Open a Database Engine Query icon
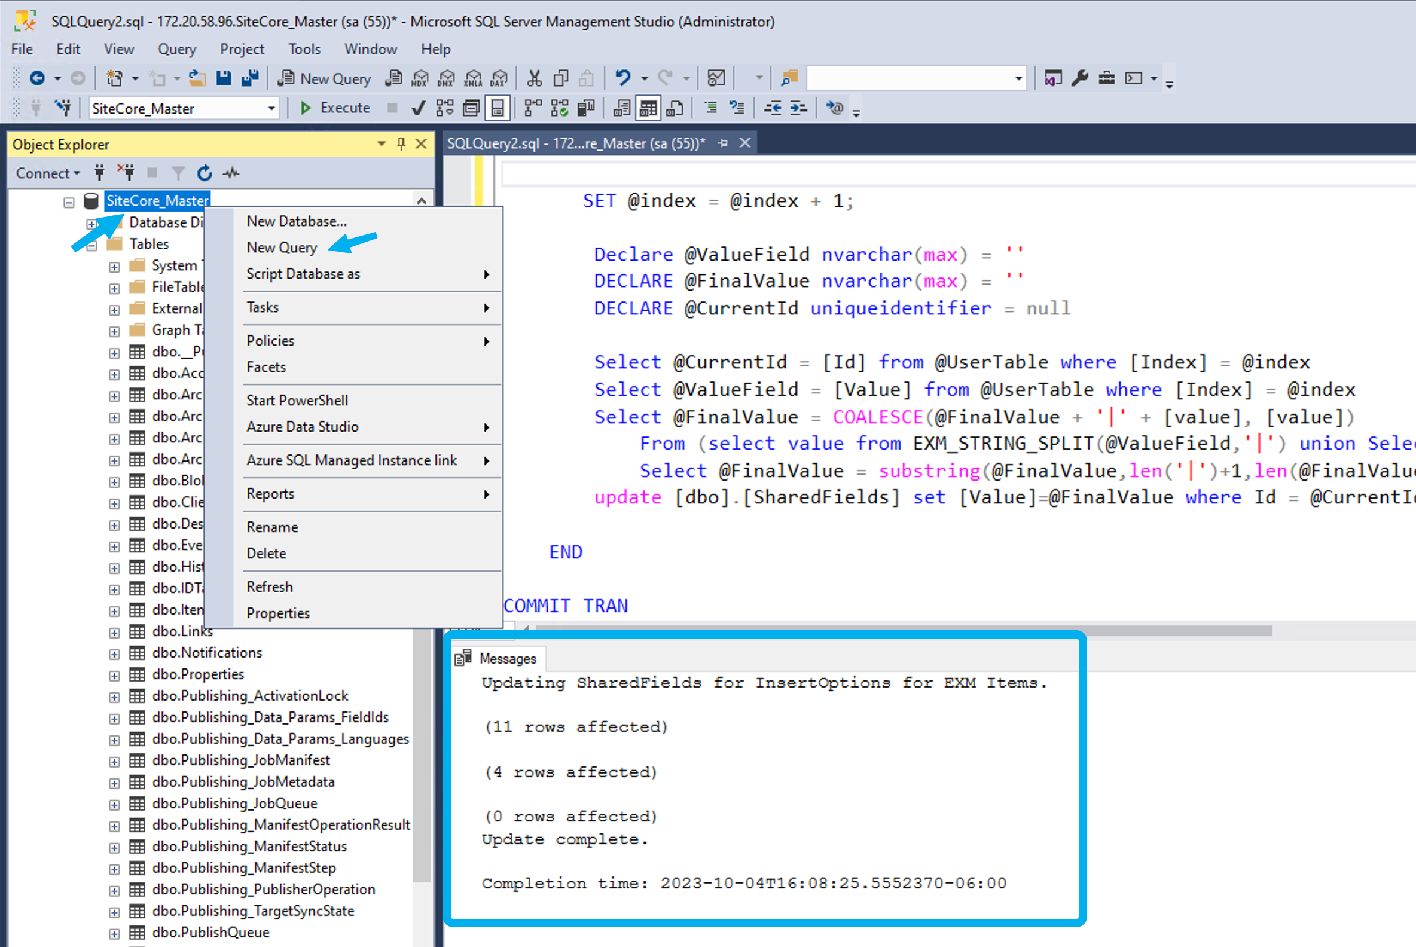 [x=394, y=78]
